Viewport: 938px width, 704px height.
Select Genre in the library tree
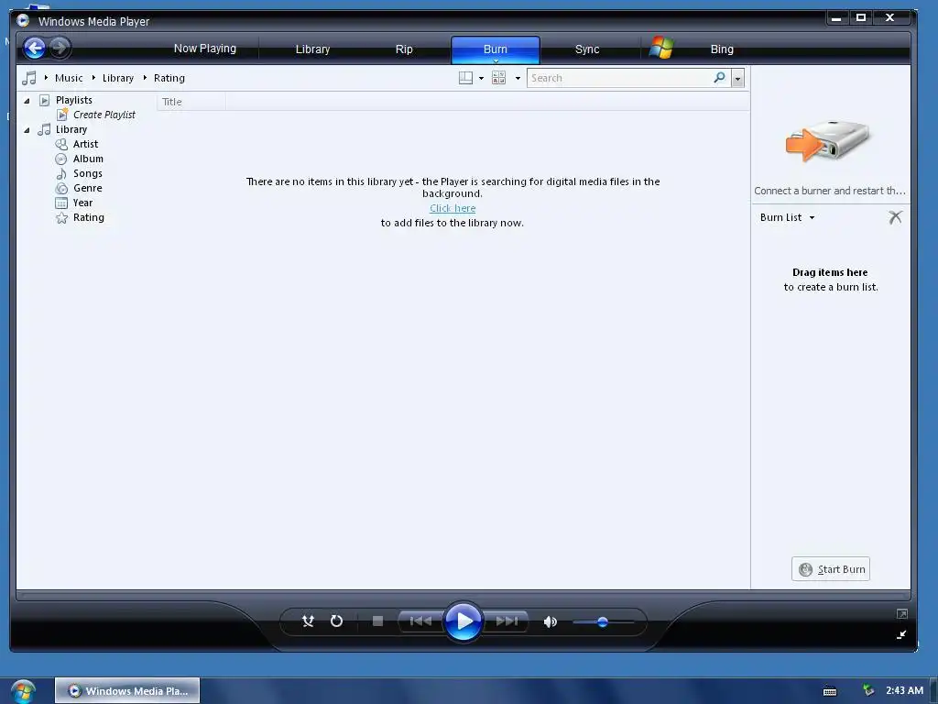pos(87,188)
